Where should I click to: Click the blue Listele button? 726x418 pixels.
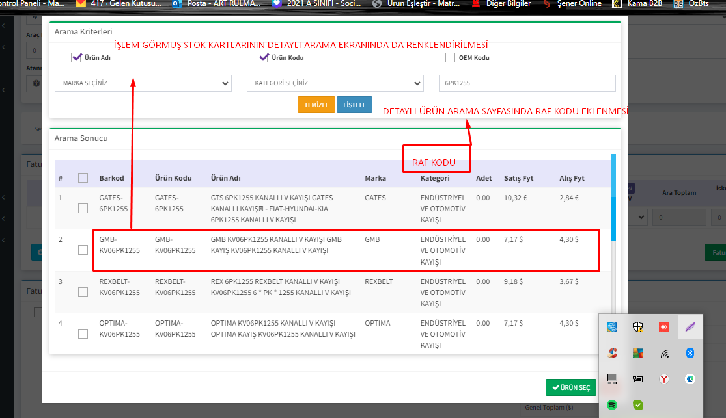[x=354, y=105]
